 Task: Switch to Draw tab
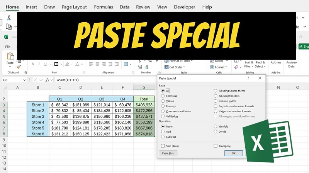coord(49,7)
